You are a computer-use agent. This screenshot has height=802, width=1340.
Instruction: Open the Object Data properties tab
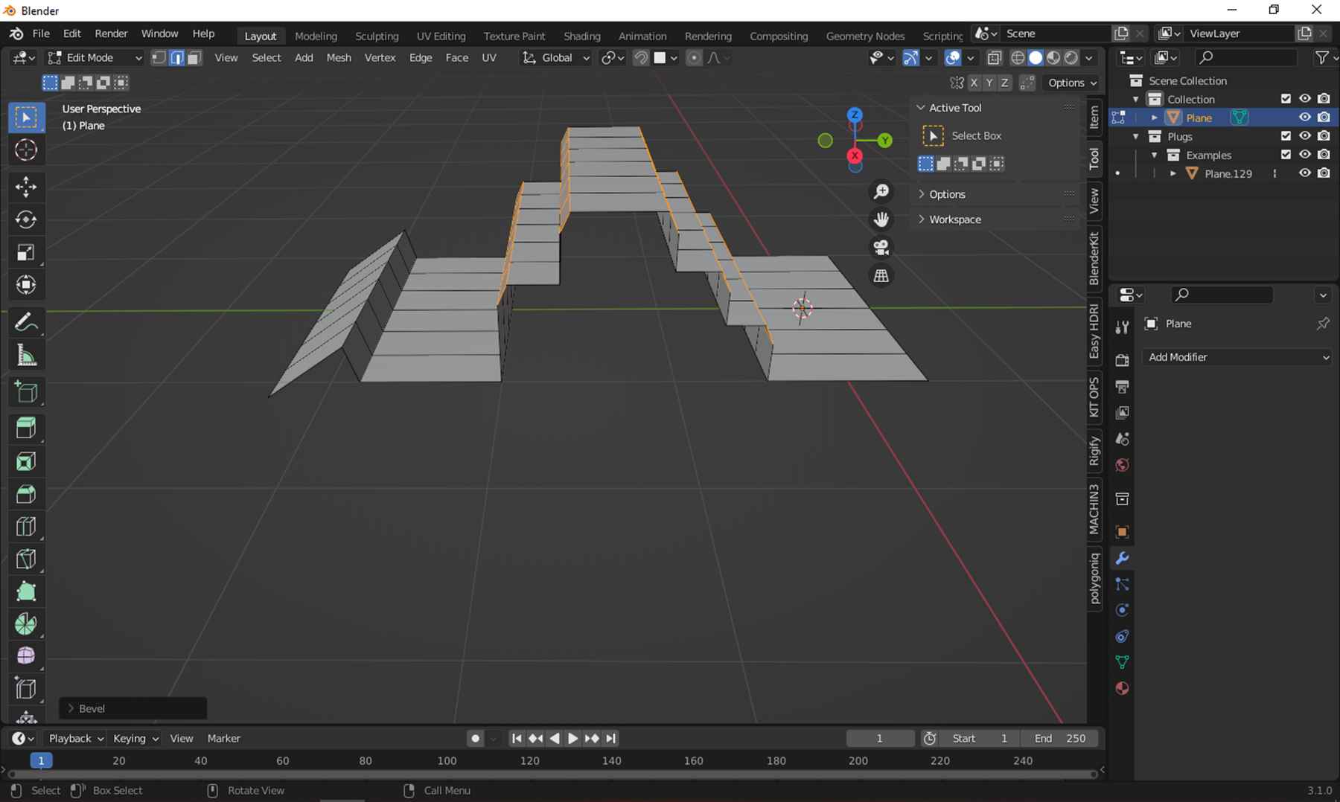[x=1122, y=662]
